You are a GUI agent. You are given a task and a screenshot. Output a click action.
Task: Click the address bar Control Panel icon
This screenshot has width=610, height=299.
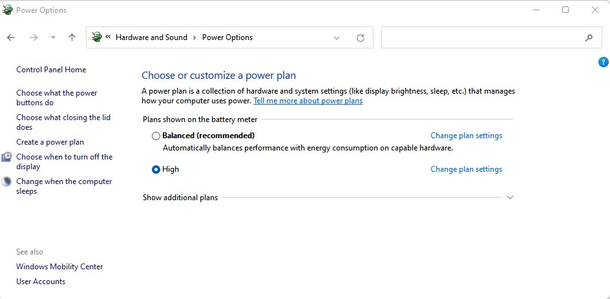(x=97, y=37)
